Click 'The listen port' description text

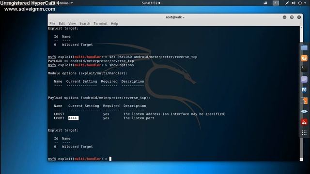coord(139,118)
